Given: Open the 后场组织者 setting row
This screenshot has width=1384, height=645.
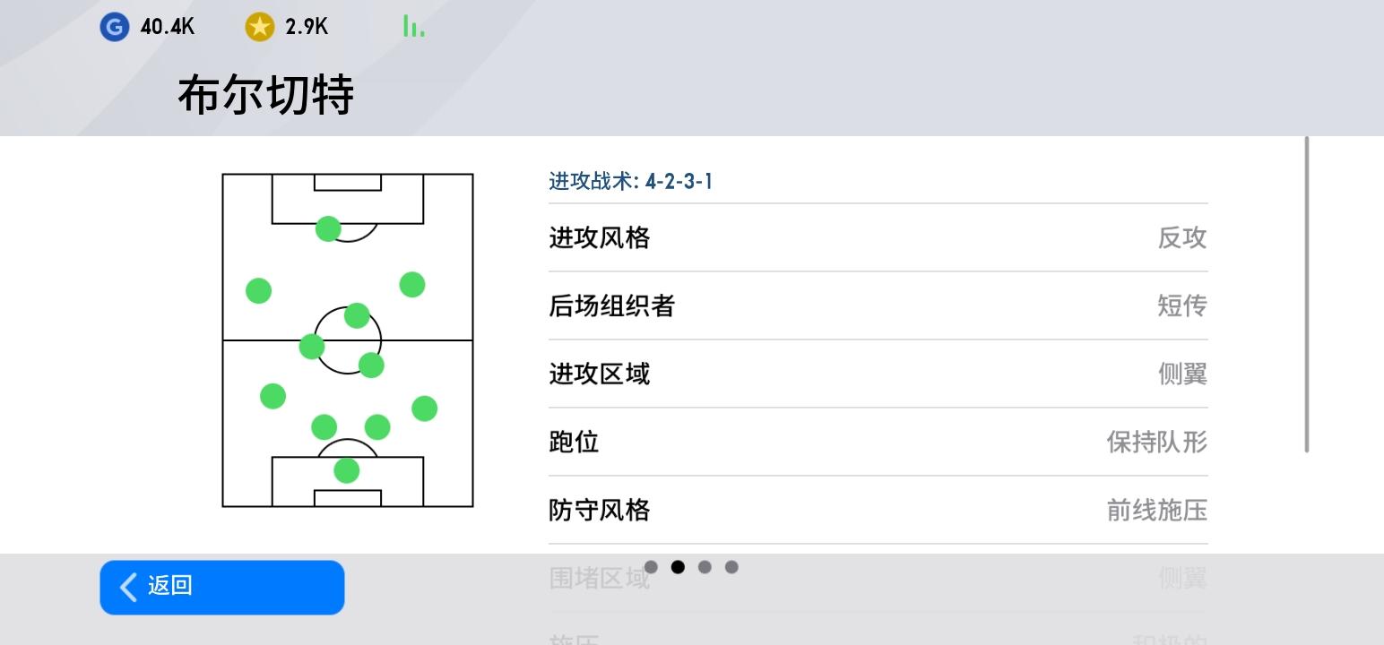Looking at the screenshot, I should pyautogui.click(x=878, y=306).
